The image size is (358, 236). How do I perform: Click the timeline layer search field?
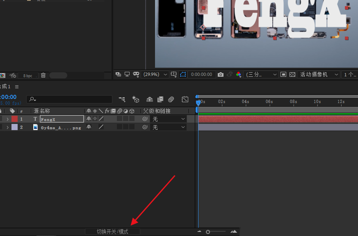(x=70, y=99)
